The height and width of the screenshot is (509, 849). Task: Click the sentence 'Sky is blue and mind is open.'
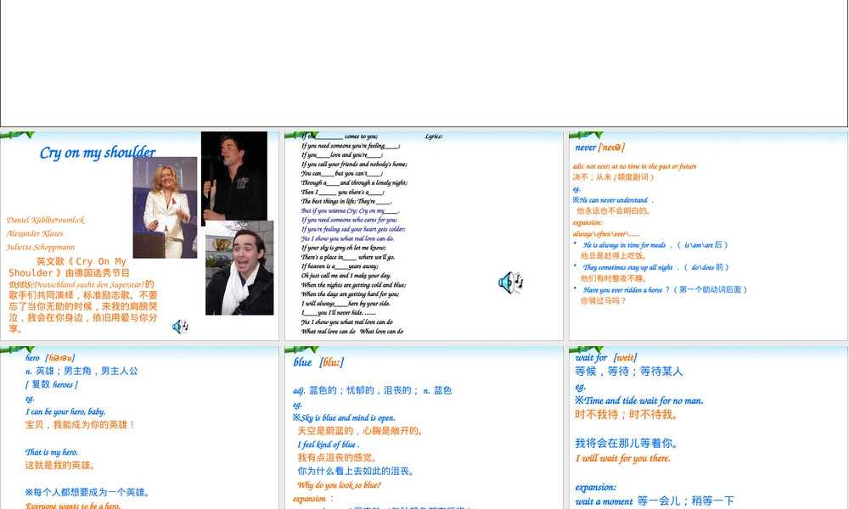tap(344, 417)
